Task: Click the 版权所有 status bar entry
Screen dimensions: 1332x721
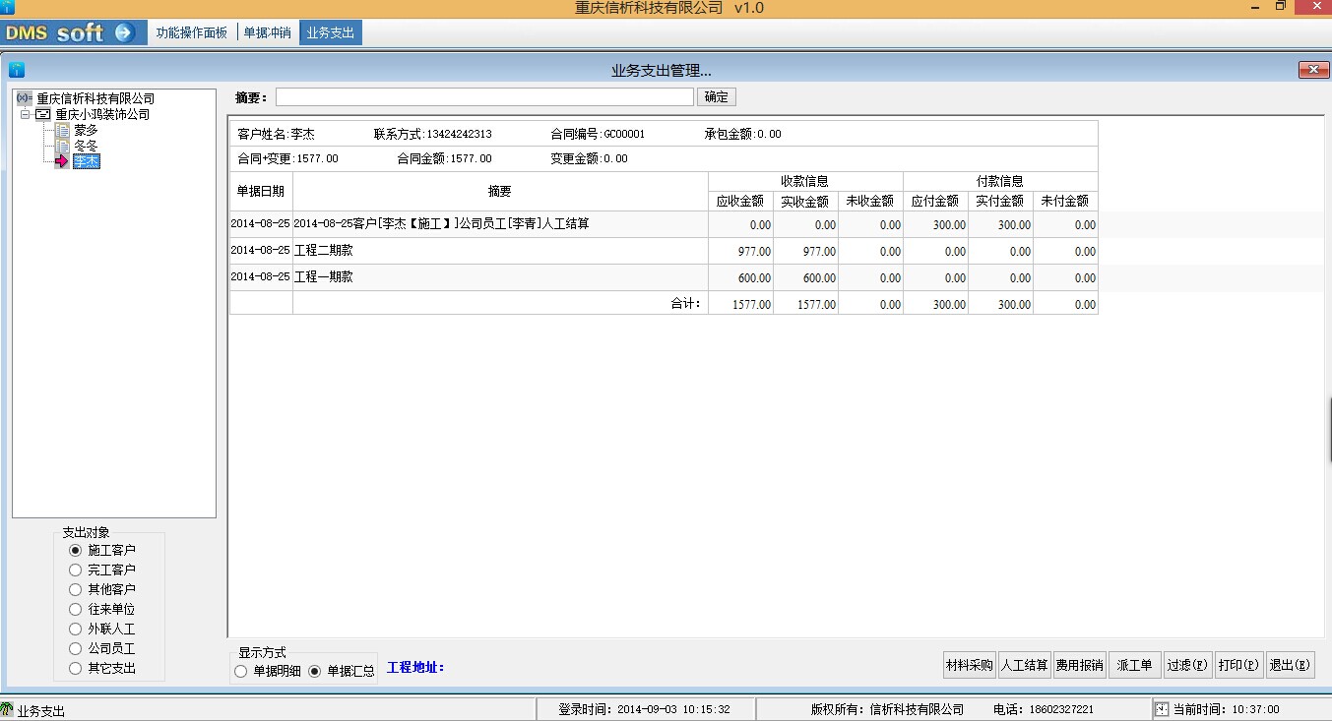Action: [x=887, y=709]
